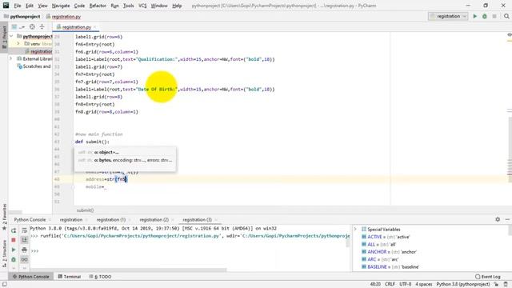Run the registration configuration with the green play button
Image resolution: width=512 pixels, height=288 pixels.
pos(474,16)
